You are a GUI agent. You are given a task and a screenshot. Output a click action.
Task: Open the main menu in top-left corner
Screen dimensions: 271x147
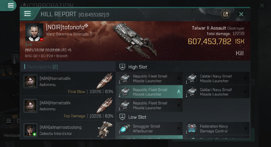click(11, 5)
